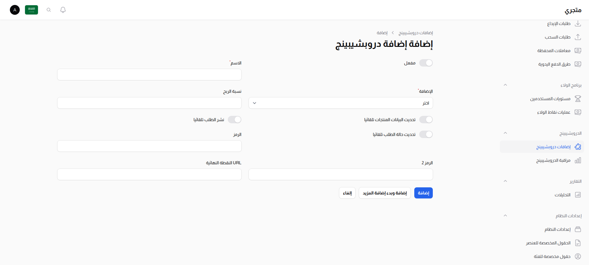Click the طلبات السحب upload icon
The height and width of the screenshot is (265, 589).
coord(578,37)
